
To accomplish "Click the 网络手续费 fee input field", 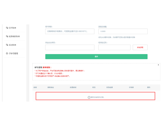I will tap(123, 31).
